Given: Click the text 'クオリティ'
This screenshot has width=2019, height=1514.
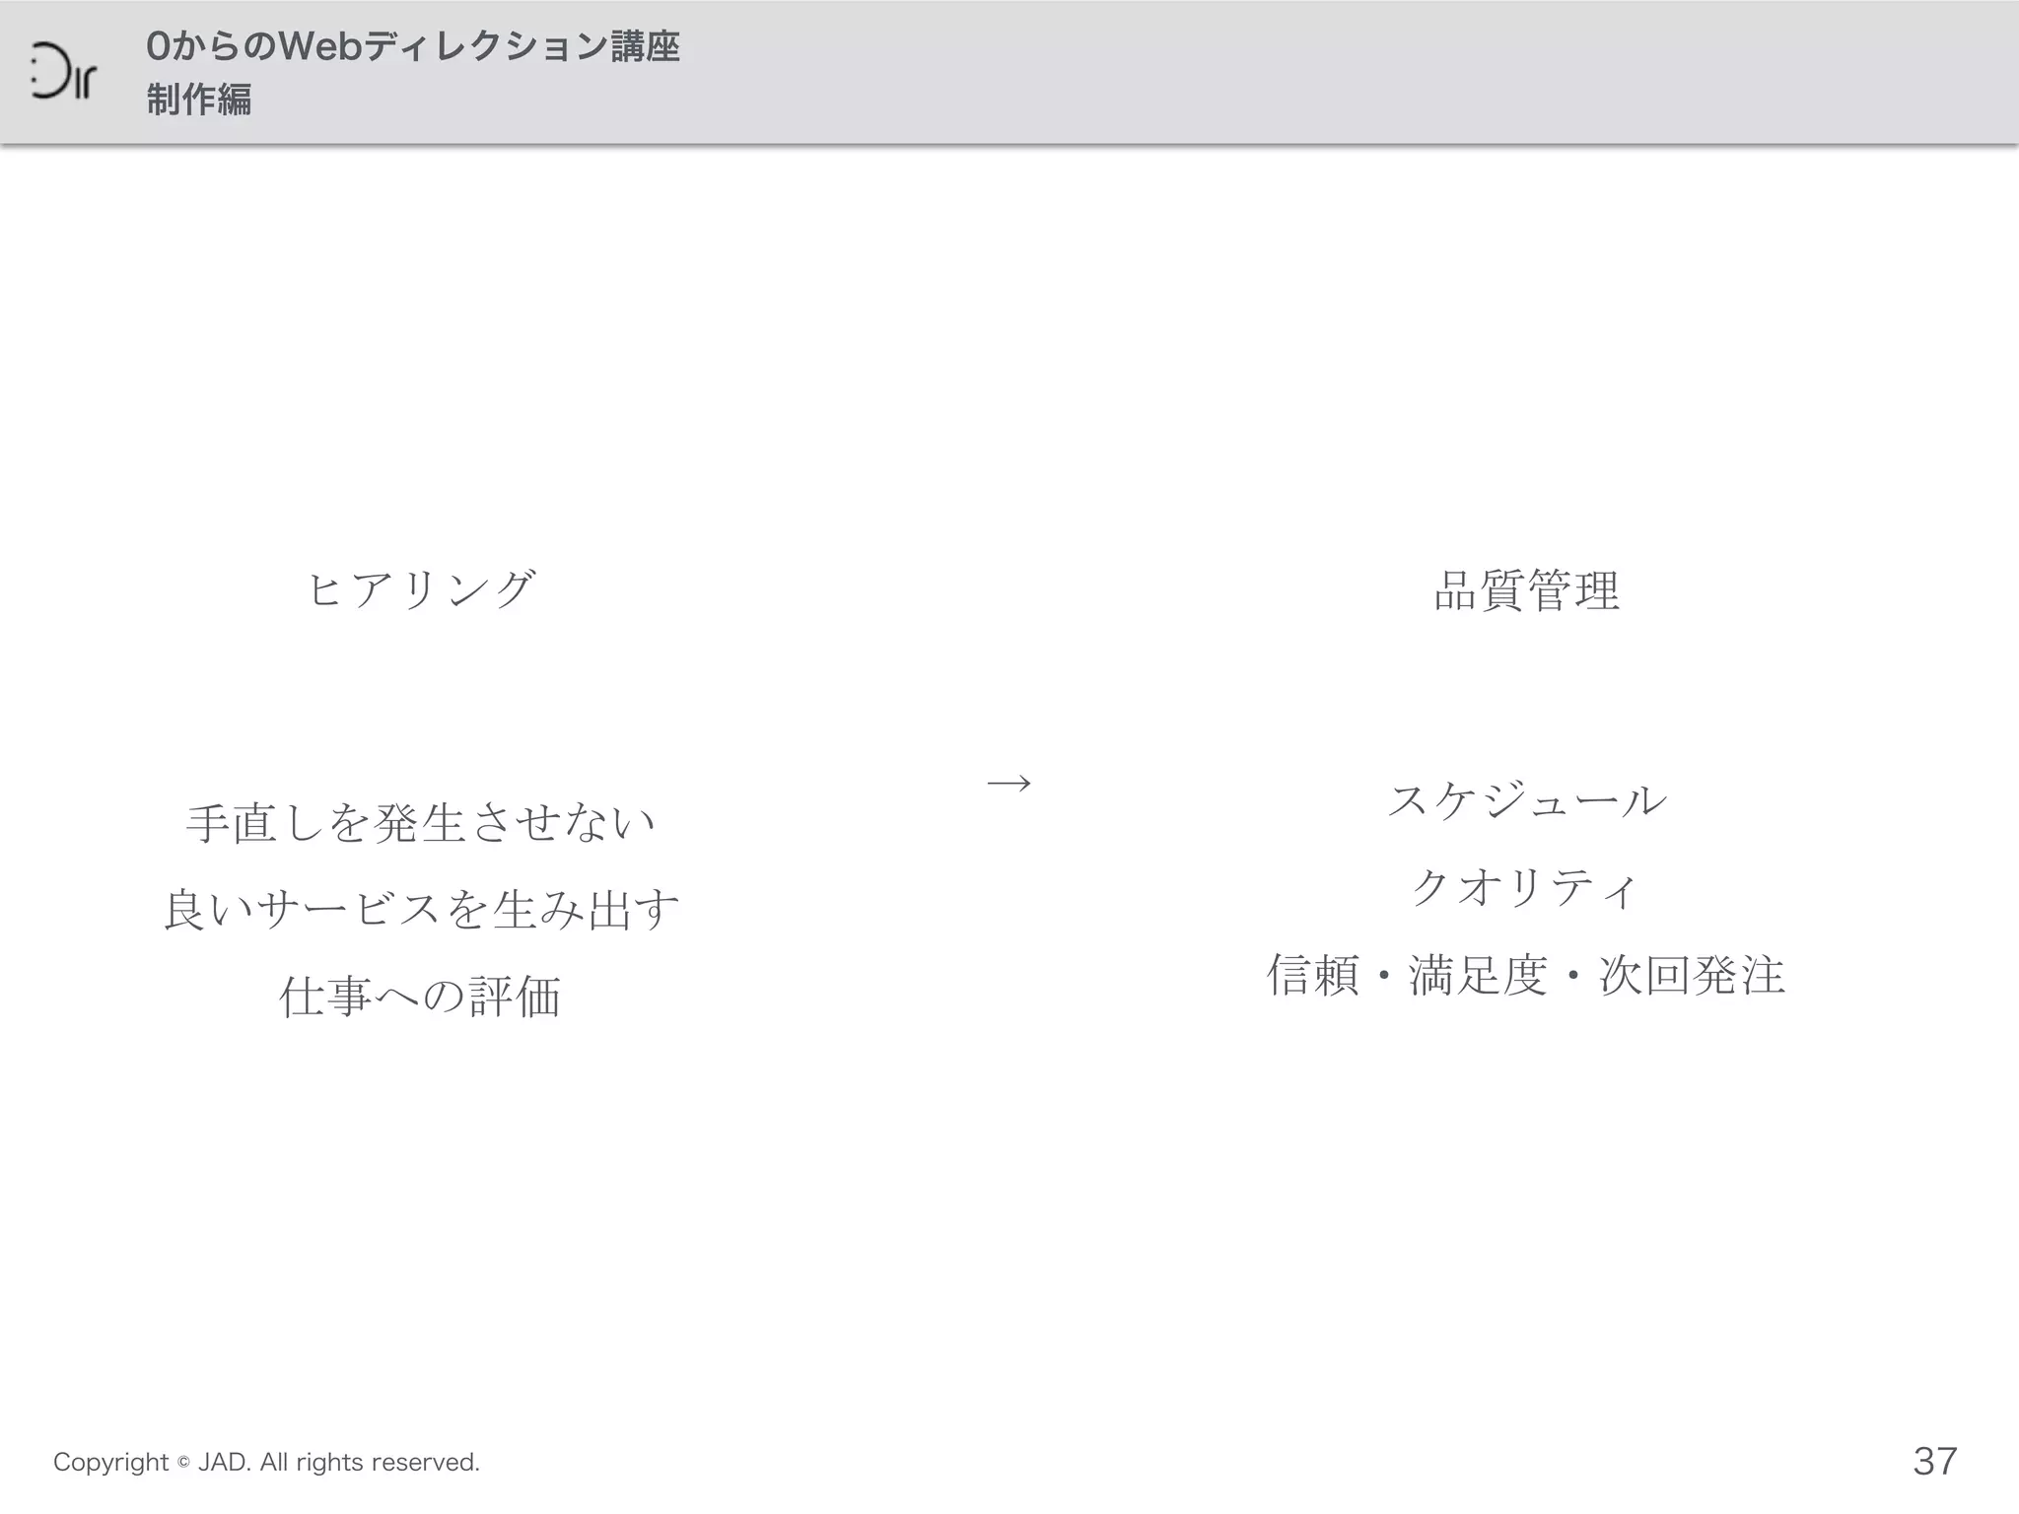Looking at the screenshot, I should tap(1526, 887).
